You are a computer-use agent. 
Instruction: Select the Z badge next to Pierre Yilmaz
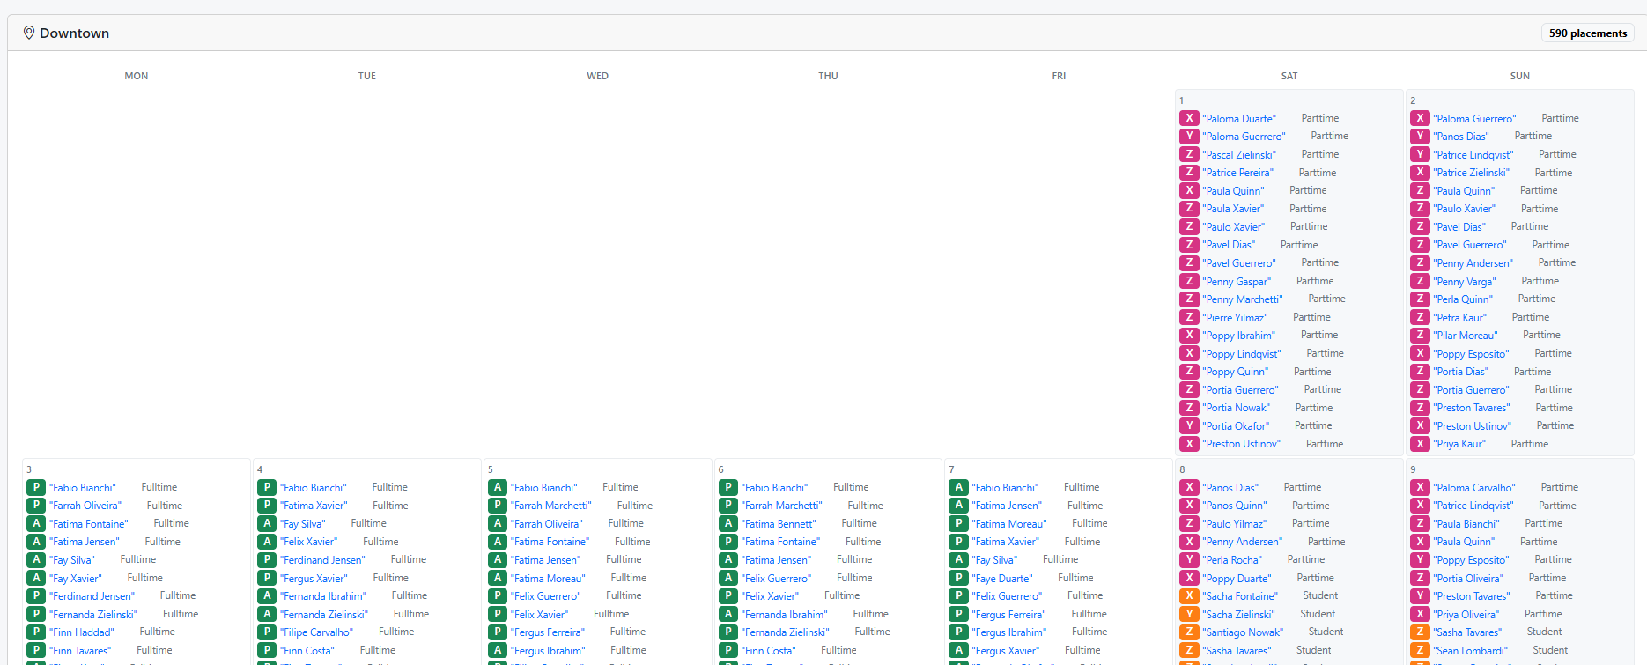(x=1189, y=317)
